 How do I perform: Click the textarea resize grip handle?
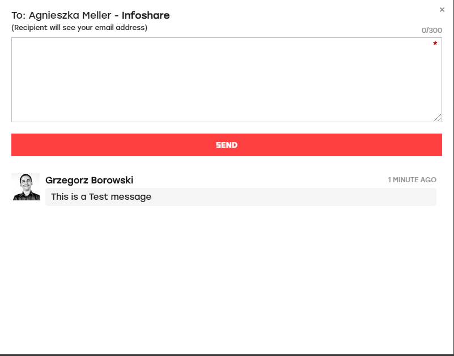click(x=438, y=118)
